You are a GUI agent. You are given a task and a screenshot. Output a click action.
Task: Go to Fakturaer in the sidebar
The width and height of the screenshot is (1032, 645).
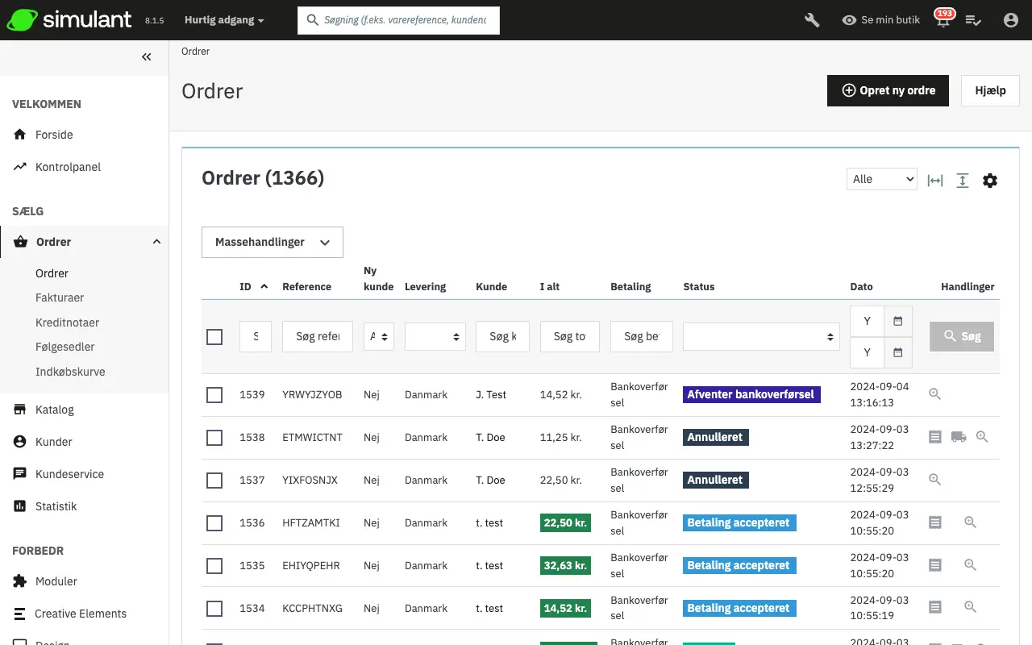(60, 298)
